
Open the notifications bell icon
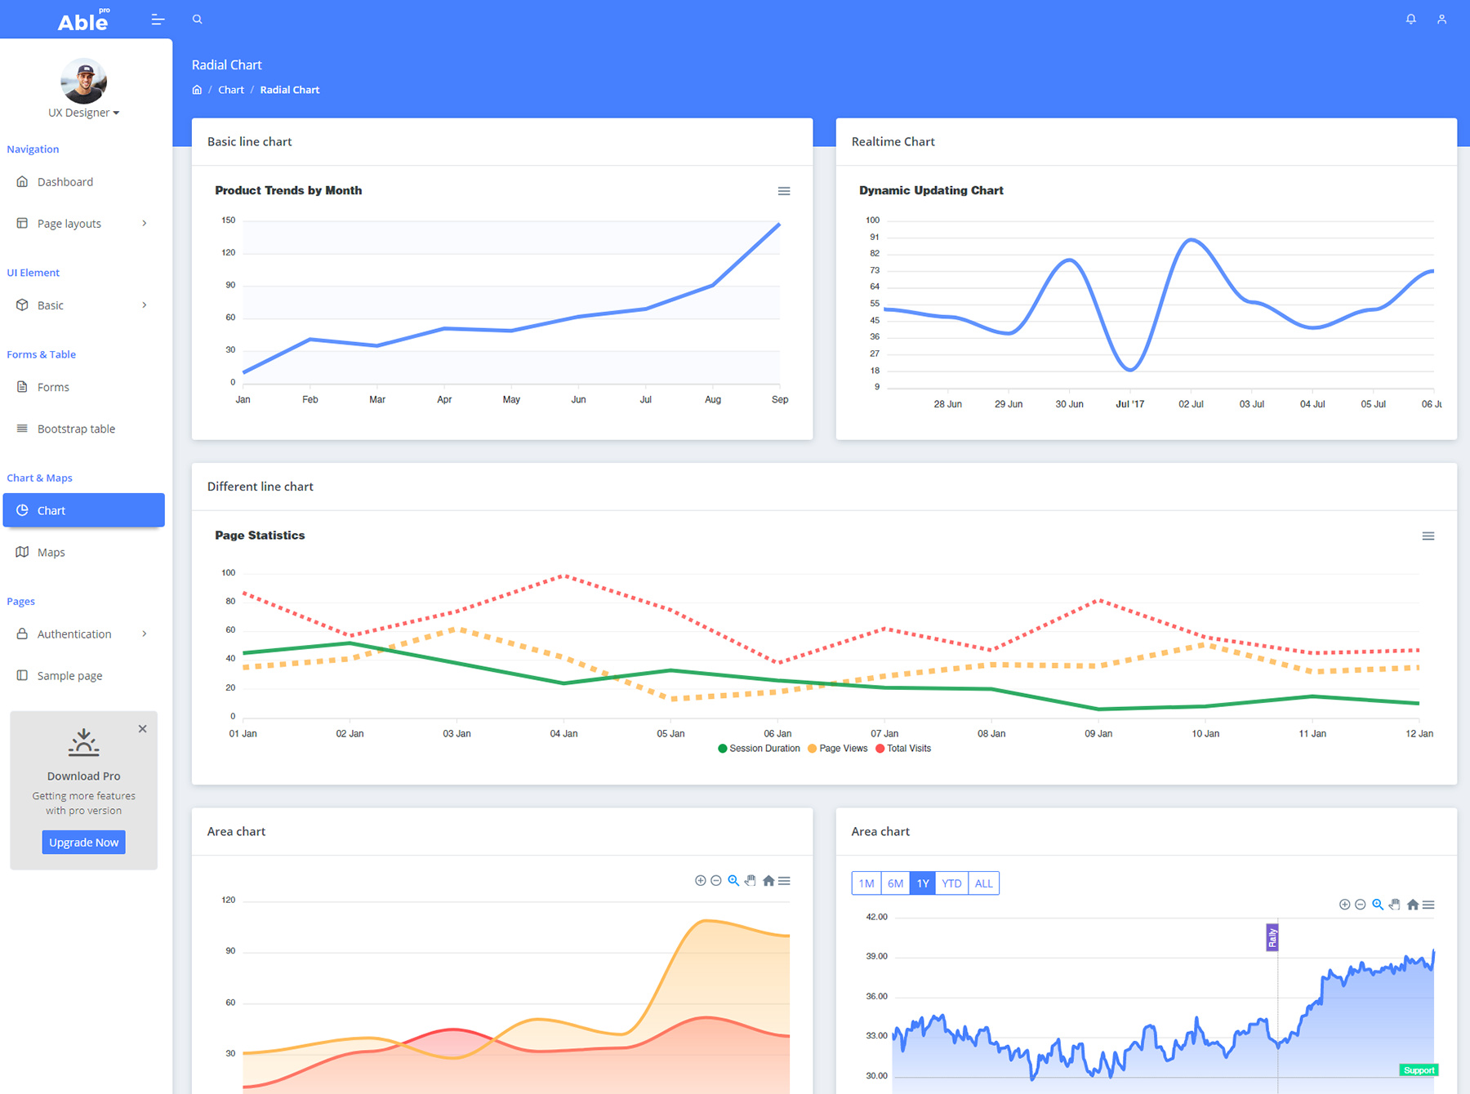pyautogui.click(x=1410, y=20)
